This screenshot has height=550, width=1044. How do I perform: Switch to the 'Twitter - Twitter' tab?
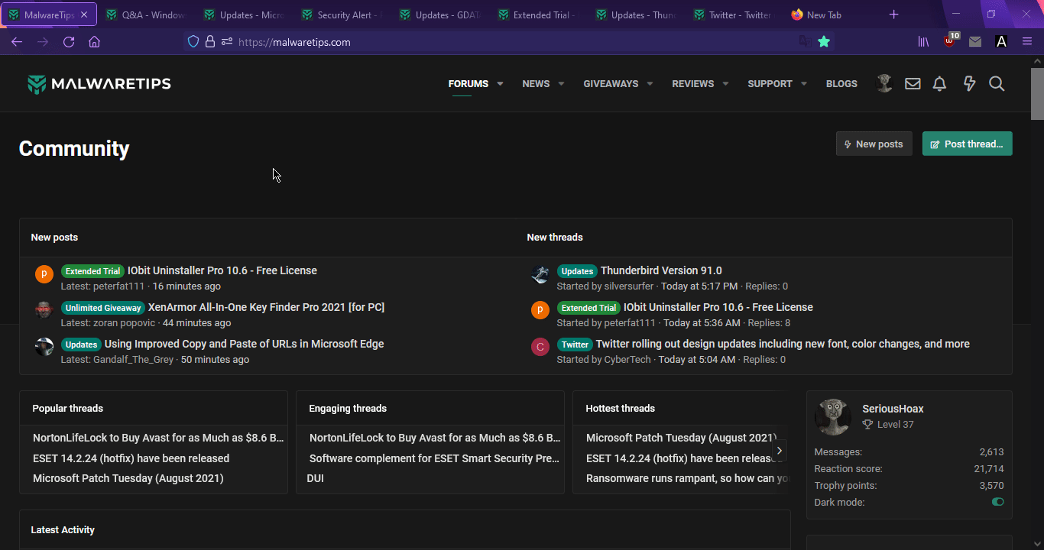coord(734,15)
